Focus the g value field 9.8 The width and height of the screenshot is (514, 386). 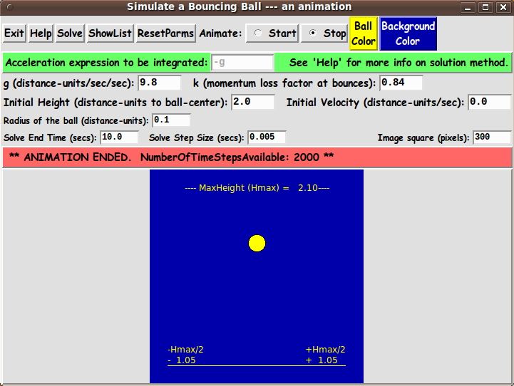tap(159, 83)
